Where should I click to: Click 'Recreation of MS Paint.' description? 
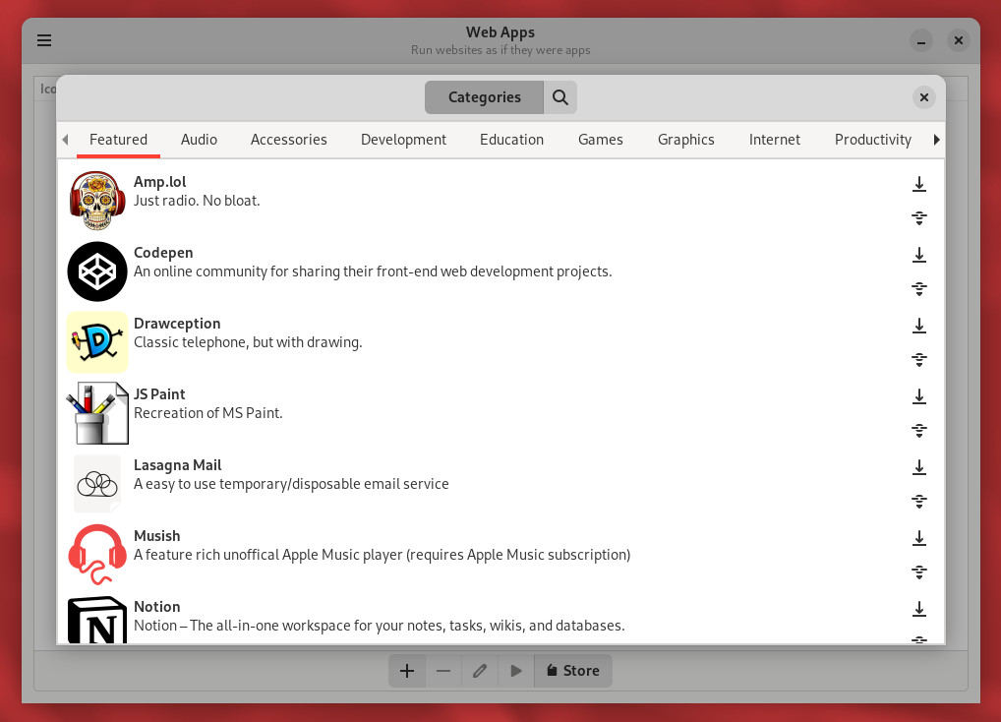click(x=208, y=413)
